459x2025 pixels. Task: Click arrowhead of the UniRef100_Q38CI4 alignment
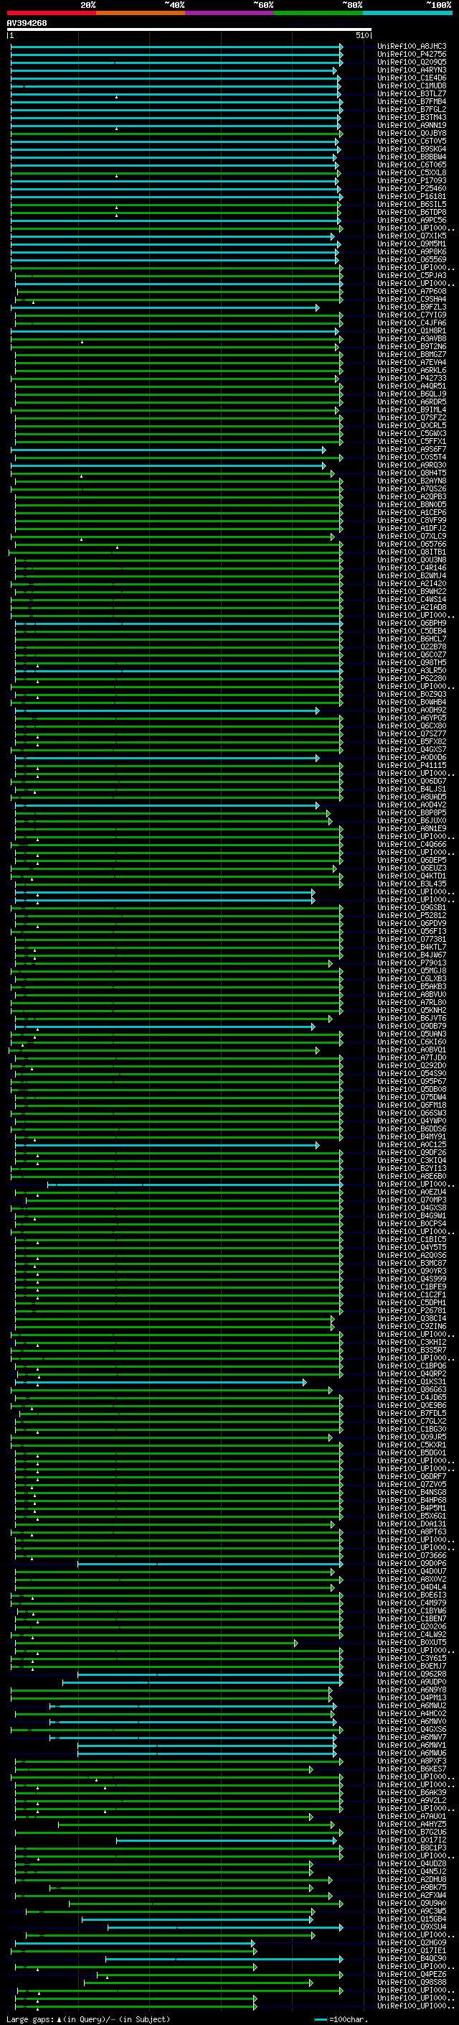332,1319
